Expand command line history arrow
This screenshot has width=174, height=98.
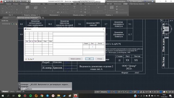[71, 89]
